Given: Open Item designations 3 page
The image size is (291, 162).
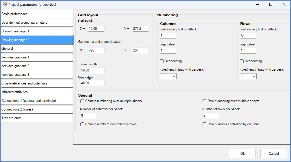Looking at the screenshot, I should (x=37, y=75).
